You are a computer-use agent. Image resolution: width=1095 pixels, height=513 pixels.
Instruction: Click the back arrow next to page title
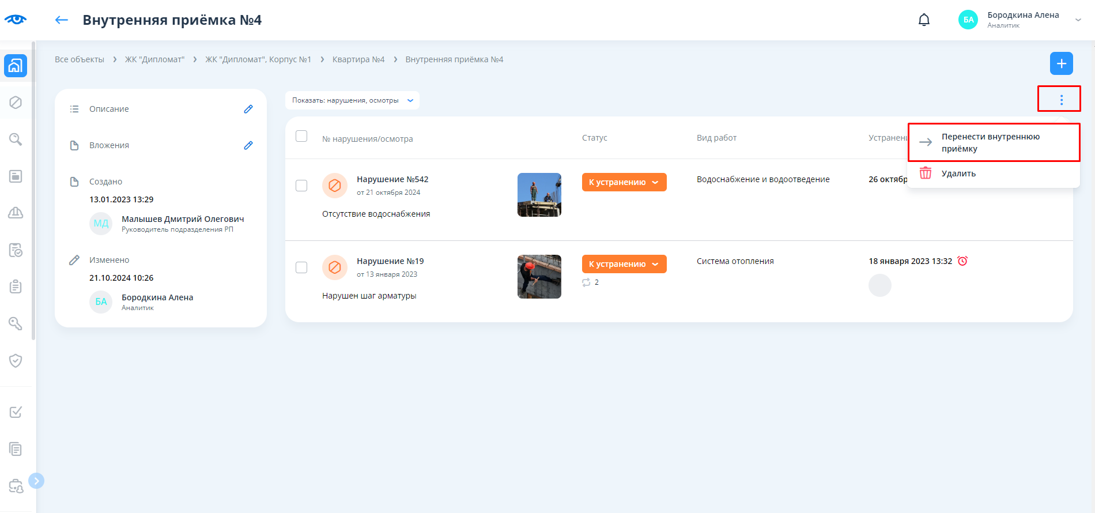pos(62,20)
